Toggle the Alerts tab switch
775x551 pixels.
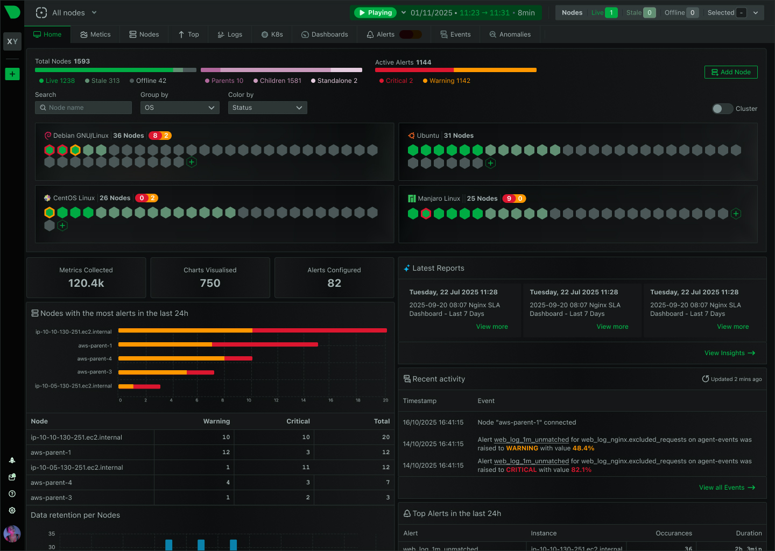tap(410, 34)
